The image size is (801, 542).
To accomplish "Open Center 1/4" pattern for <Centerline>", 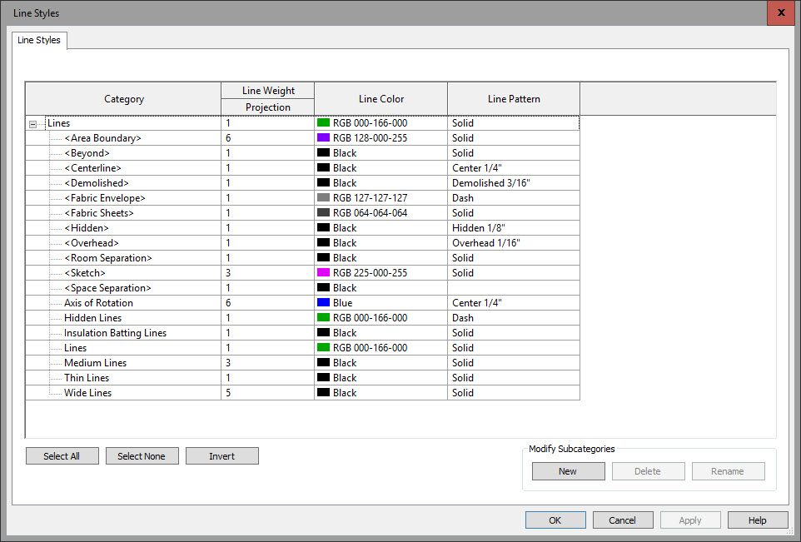I will 514,168.
